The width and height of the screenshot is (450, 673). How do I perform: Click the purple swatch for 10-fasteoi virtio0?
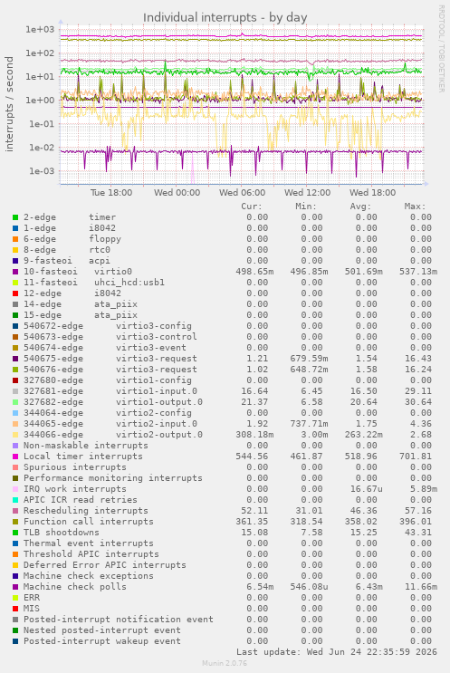[15, 272]
